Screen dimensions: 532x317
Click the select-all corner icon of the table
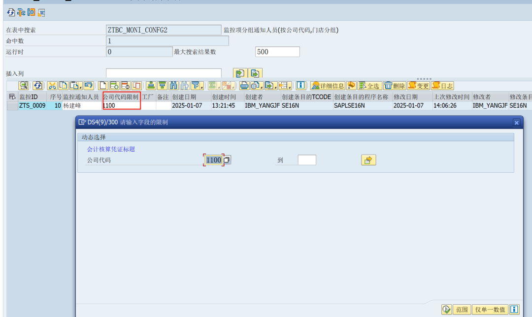click(x=12, y=96)
